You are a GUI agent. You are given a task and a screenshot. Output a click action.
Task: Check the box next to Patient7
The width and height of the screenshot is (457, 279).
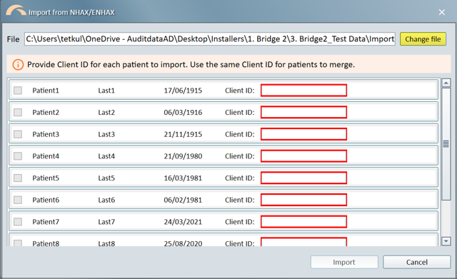coord(18,222)
